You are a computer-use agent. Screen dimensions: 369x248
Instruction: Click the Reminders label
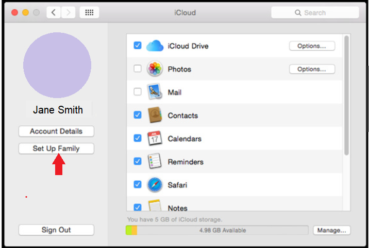(x=186, y=162)
